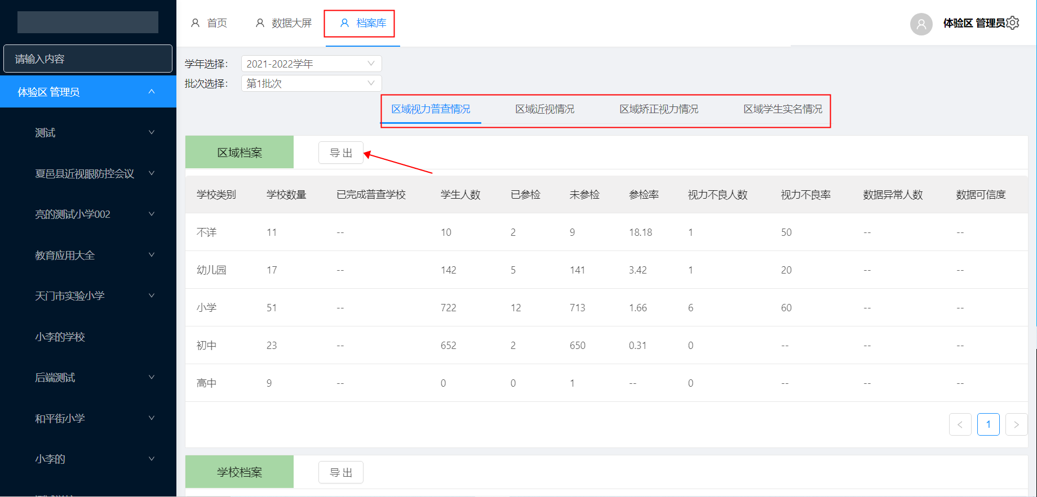Click the 学生人数 column header

click(460, 195)
